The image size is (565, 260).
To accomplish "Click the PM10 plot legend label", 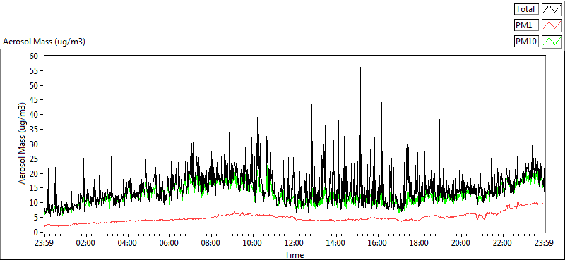I will click(x=526, y=42).
